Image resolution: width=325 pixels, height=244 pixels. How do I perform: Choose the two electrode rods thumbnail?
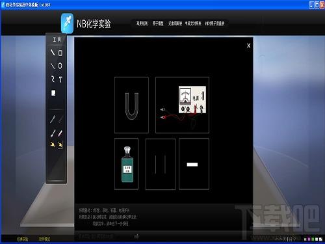click(161, 164)
